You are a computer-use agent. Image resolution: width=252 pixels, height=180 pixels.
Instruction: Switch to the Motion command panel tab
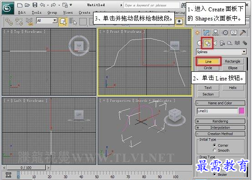click(x=225, y=33)
